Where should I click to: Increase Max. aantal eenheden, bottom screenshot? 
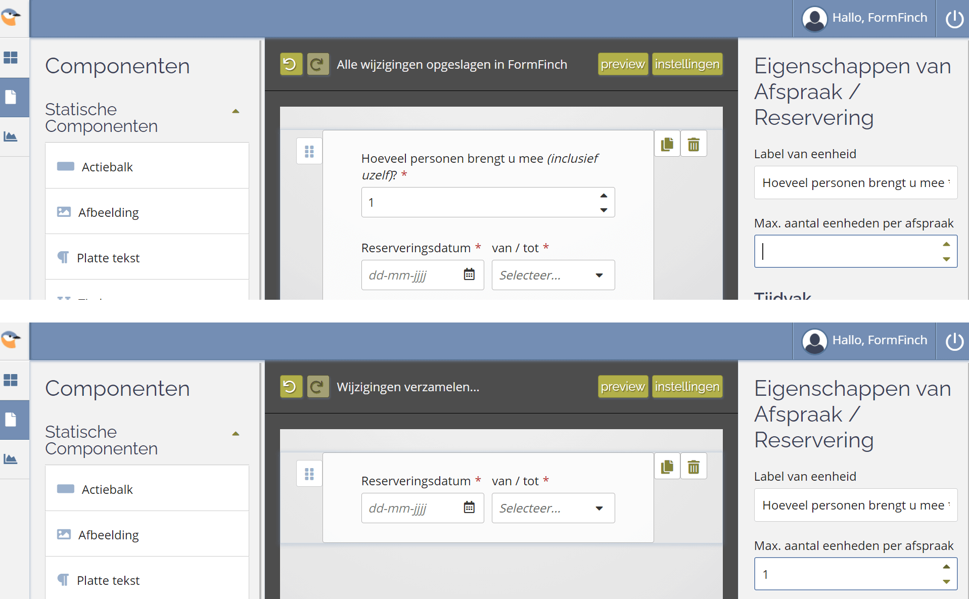pos(946,567)
